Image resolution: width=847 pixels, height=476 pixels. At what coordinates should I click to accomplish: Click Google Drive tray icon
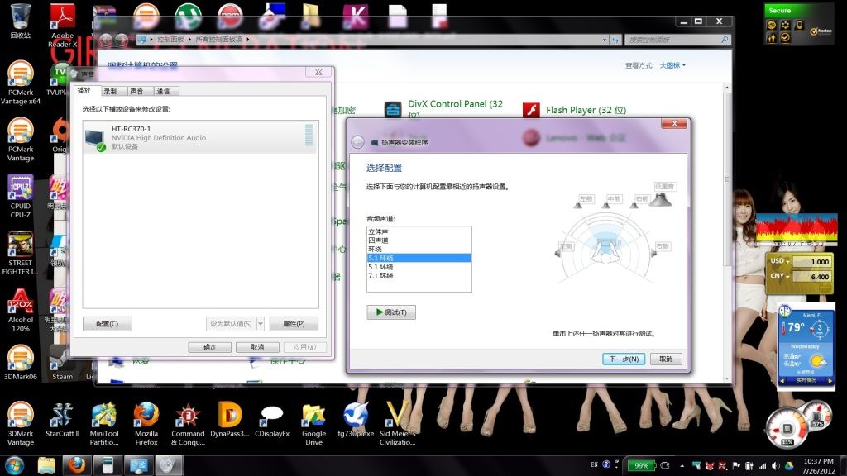click(x=788, y=465)
